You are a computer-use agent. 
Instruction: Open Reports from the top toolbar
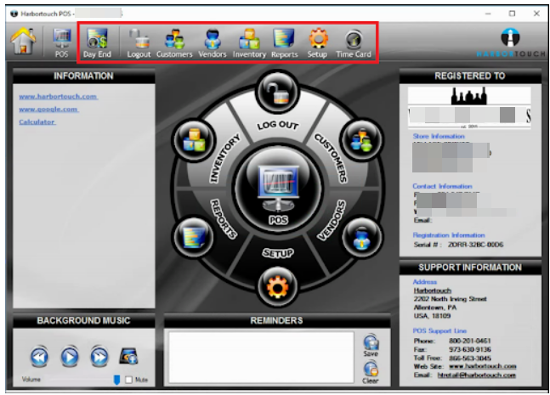click(284, 42)
